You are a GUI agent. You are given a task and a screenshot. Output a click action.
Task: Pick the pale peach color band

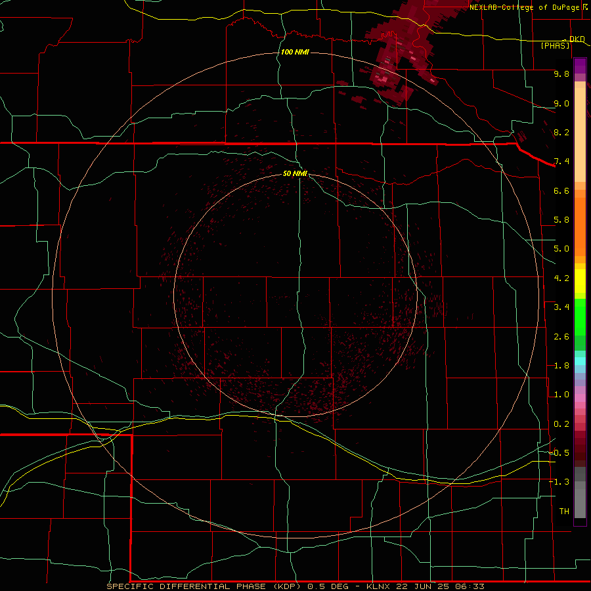(580, 136)
